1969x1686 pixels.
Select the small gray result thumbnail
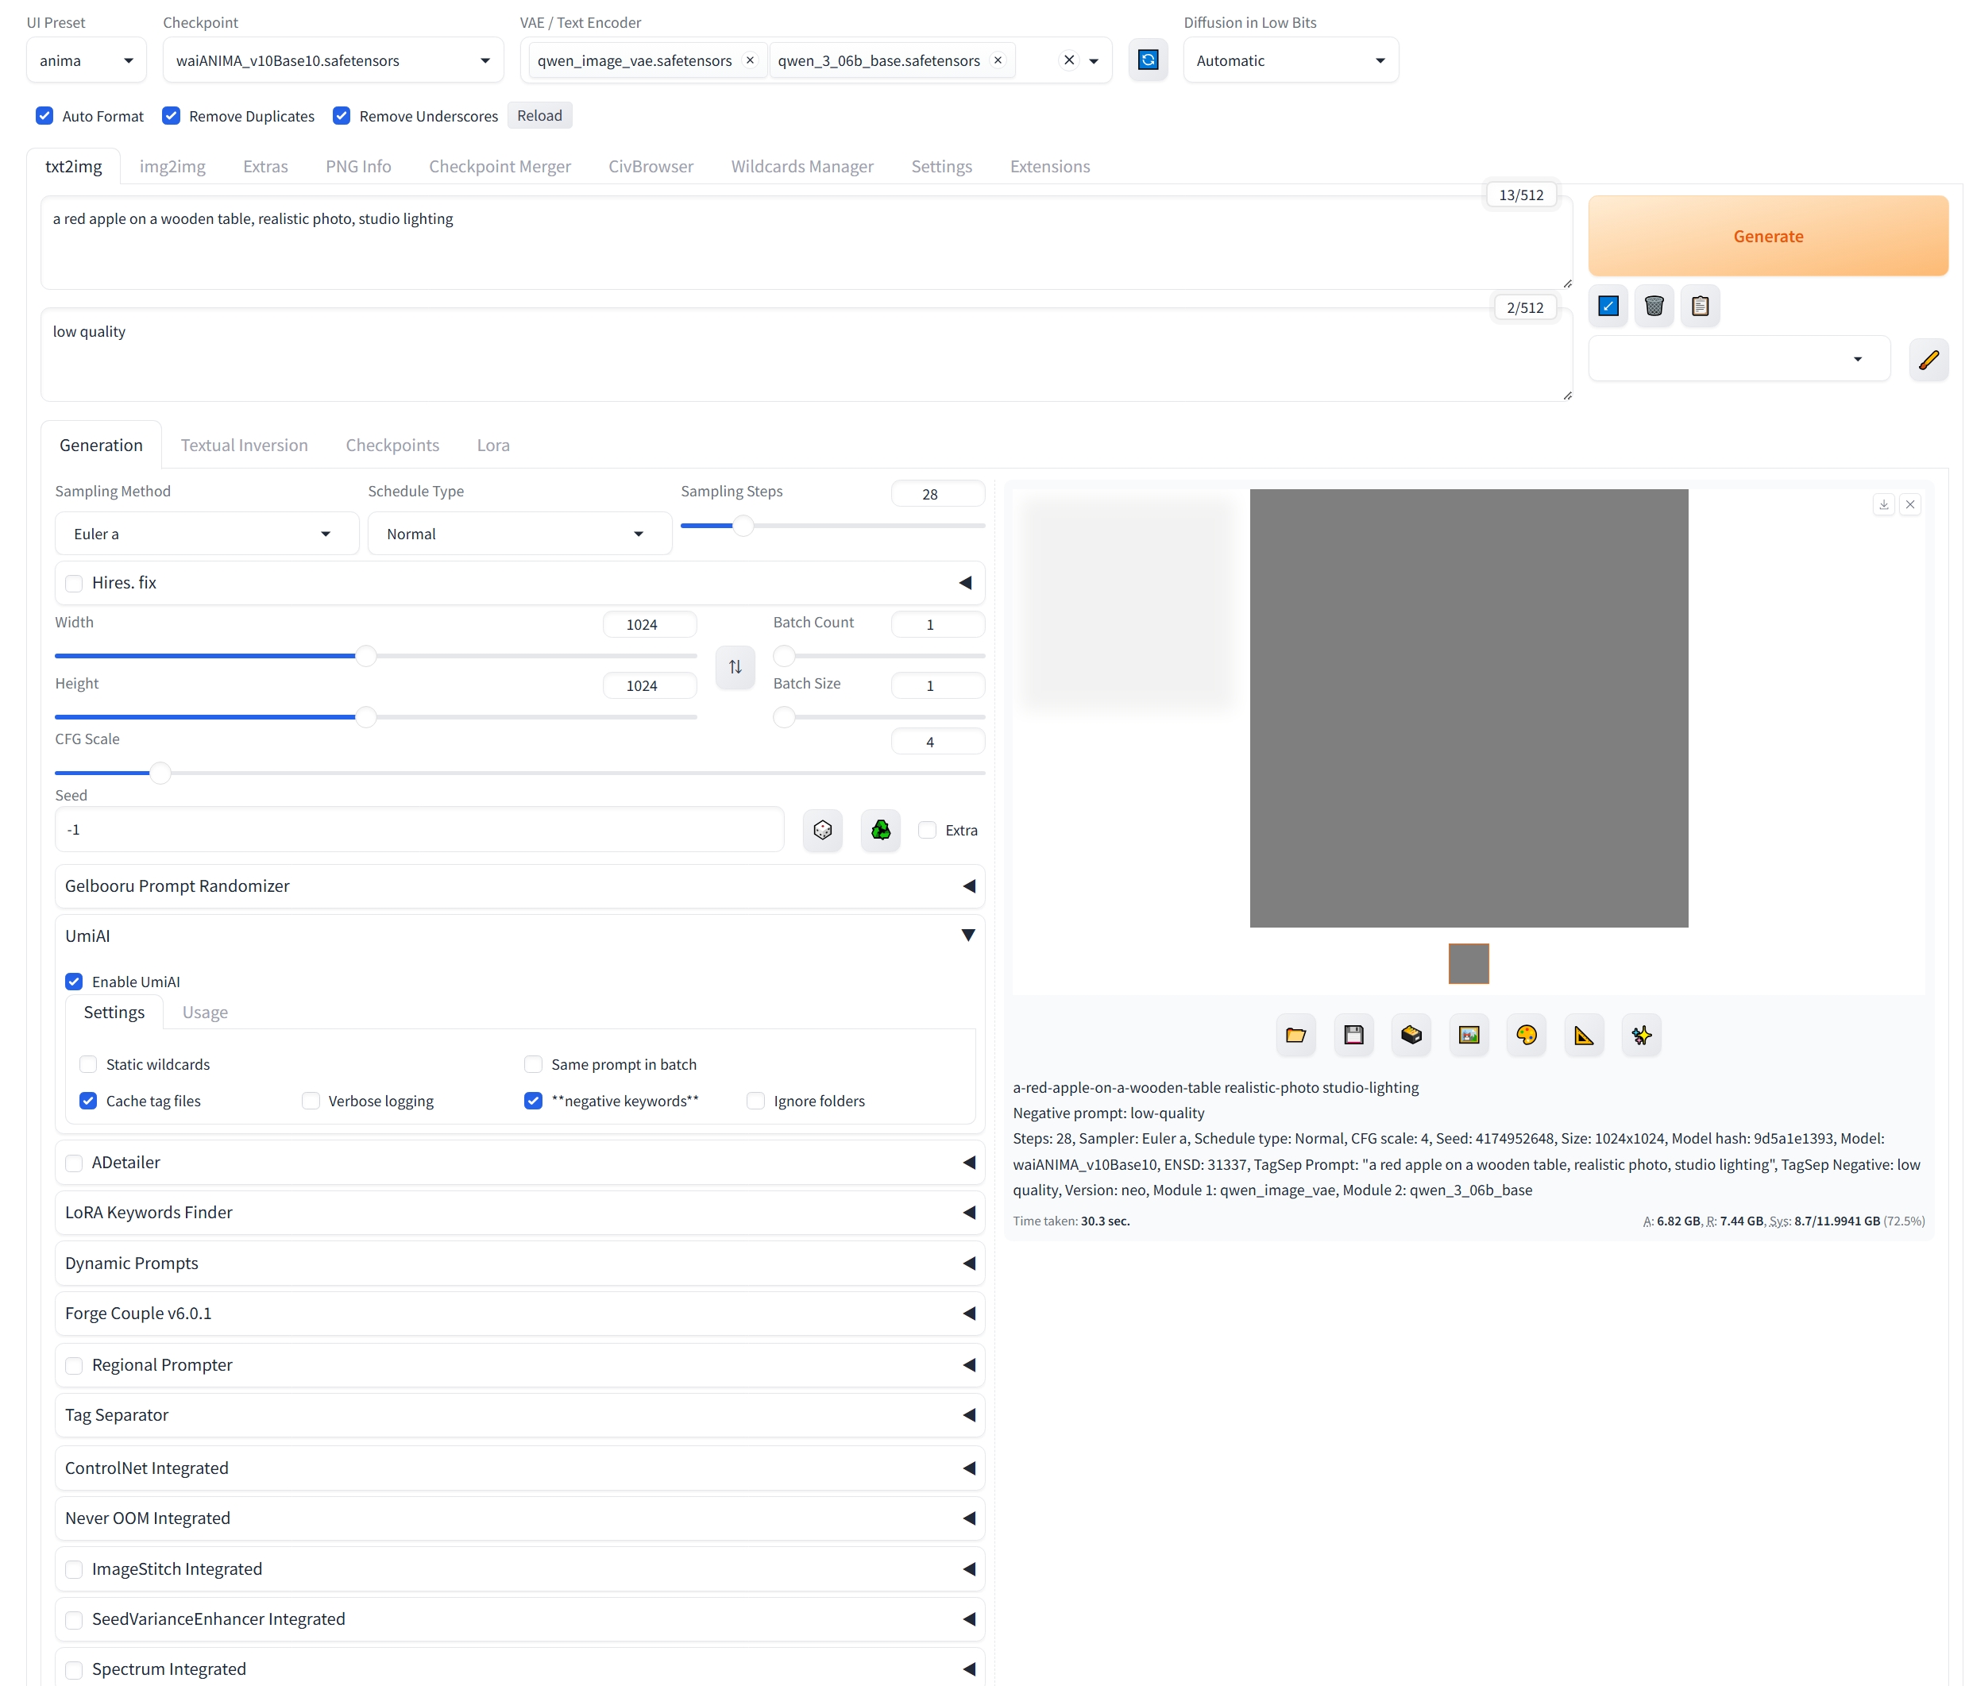pos(1468,963)
